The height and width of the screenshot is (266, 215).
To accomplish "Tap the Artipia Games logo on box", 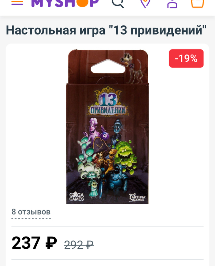I will (137, 198).
